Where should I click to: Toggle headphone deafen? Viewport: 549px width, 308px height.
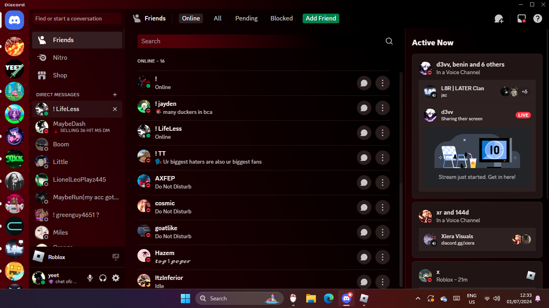[x=103, y=278]
